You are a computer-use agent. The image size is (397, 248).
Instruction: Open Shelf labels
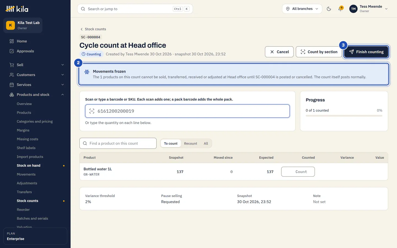tap(26, 148)
